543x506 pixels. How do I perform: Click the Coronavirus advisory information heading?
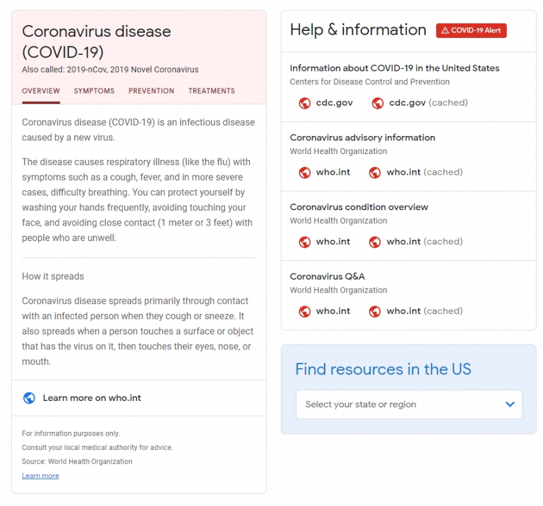point(363,137)
